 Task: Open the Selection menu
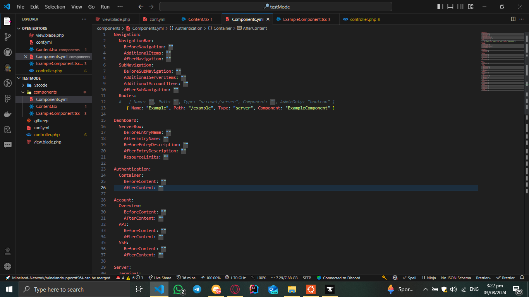(55, 7)
